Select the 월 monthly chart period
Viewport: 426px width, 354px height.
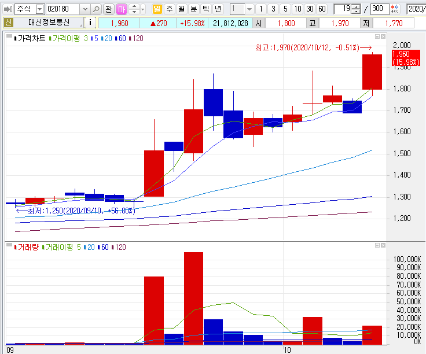coord(182,9)
